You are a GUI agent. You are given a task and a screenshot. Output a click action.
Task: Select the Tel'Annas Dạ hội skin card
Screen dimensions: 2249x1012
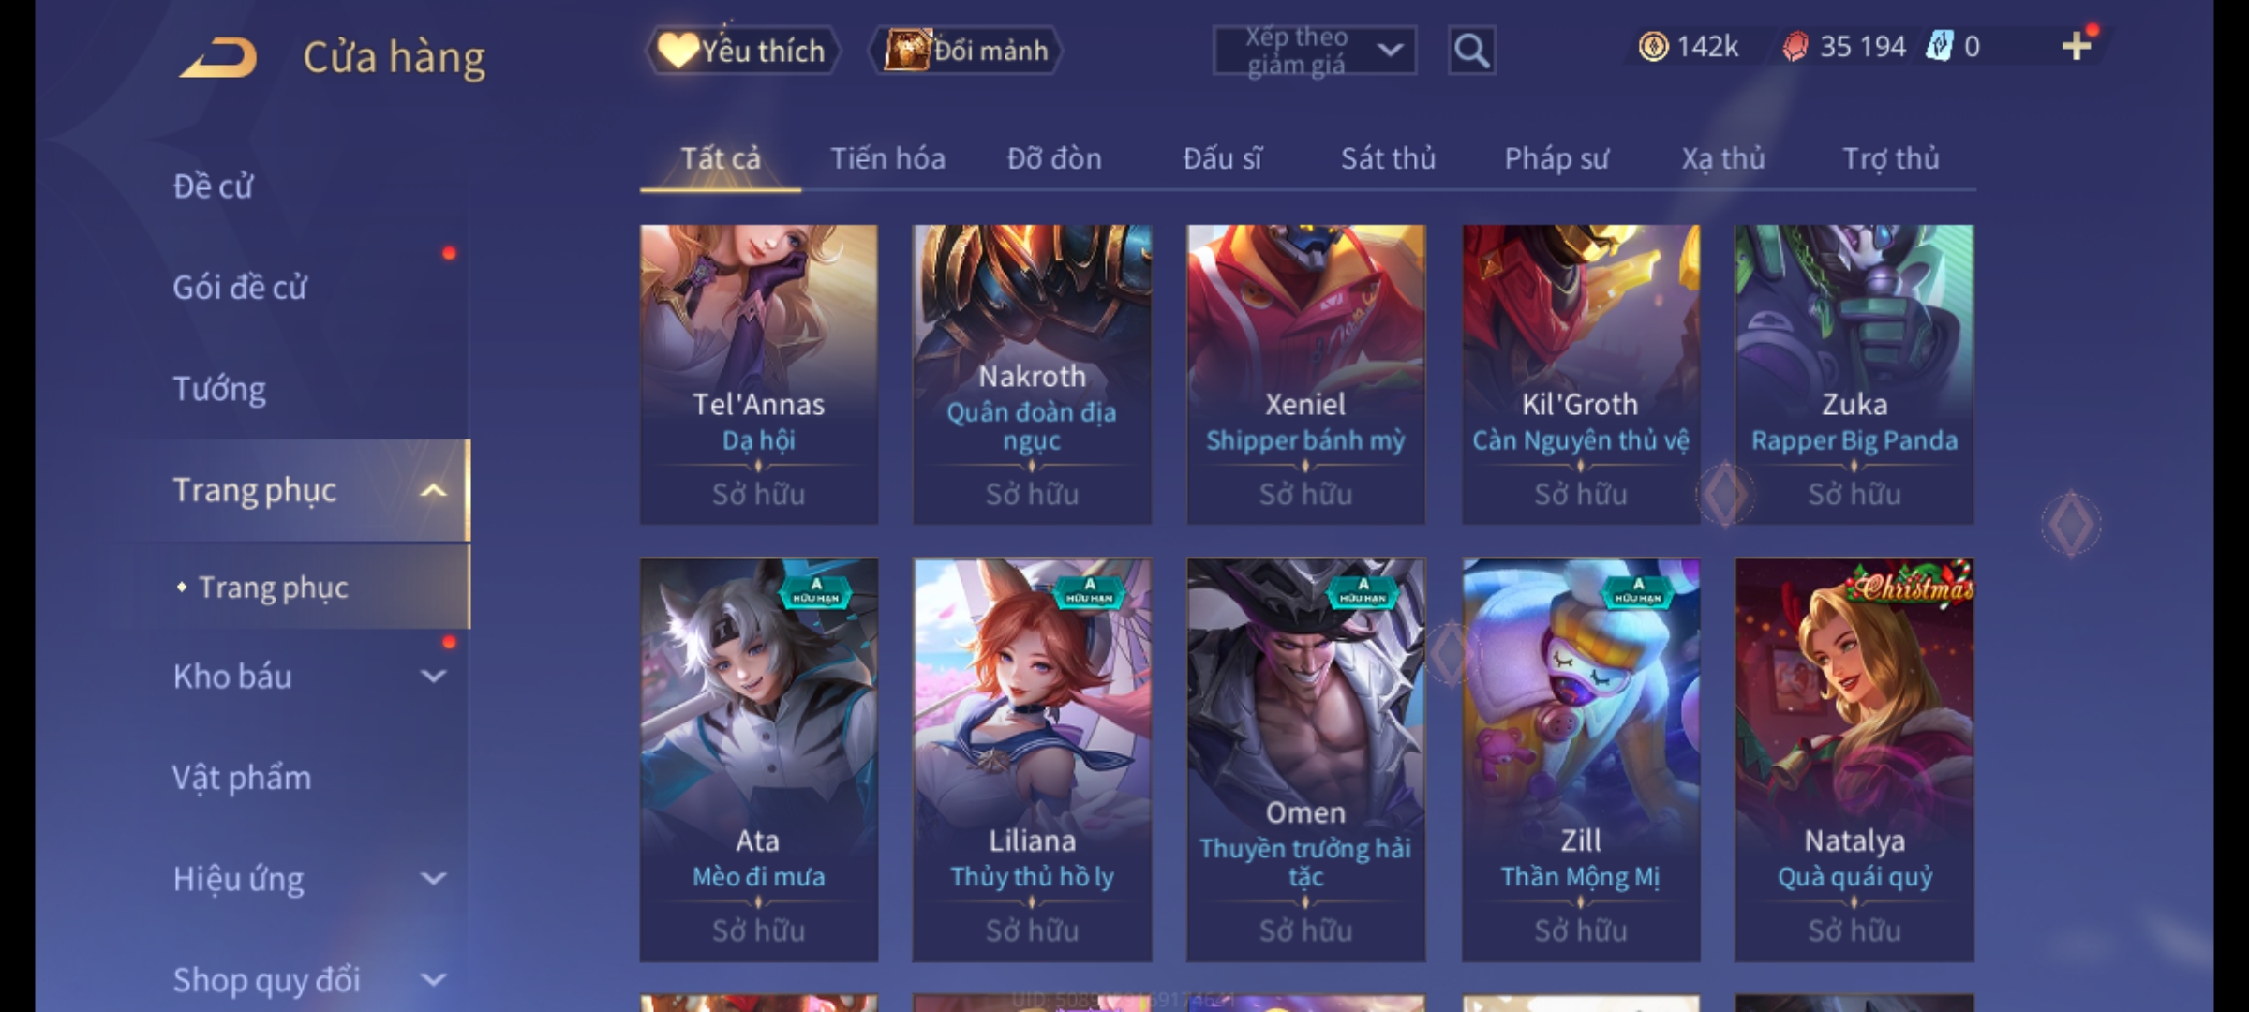point(759,374)
